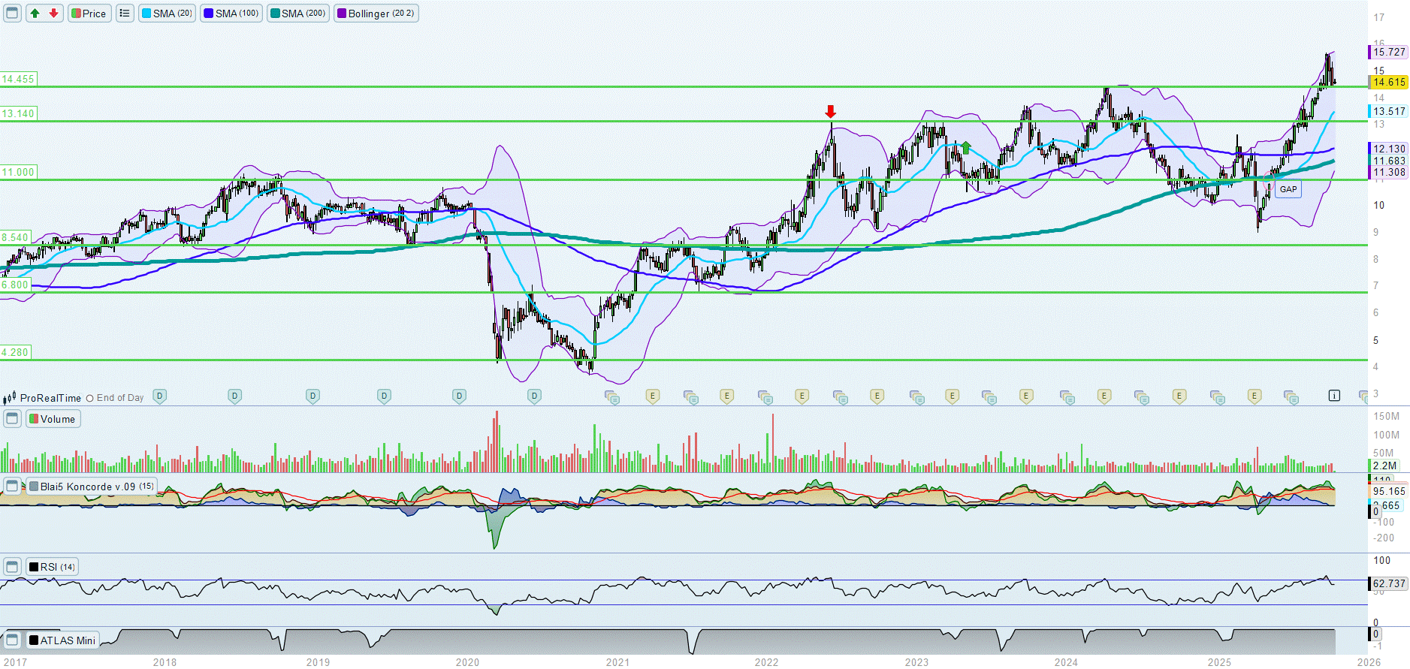The height and width of the screenshot is (669, 1410).
Task: Select the End of Day radio option
Action: pyautogui.click(x=90, y=399)
